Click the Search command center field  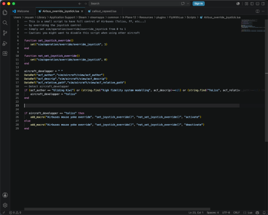pyautogui.click(x=135, y=4)
